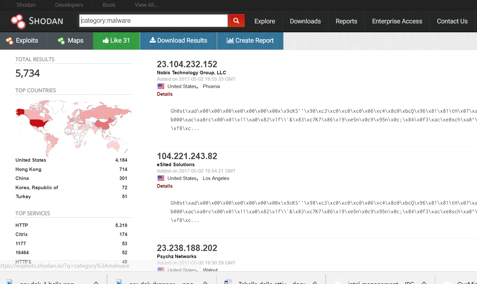Screen dimensions: 477x284
Task: Click the red search magnifier button
Action: [236, 21]
